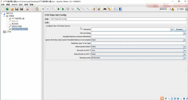Clear all results with the double-broom icon
Screen dimensions: 188x100
99,9
